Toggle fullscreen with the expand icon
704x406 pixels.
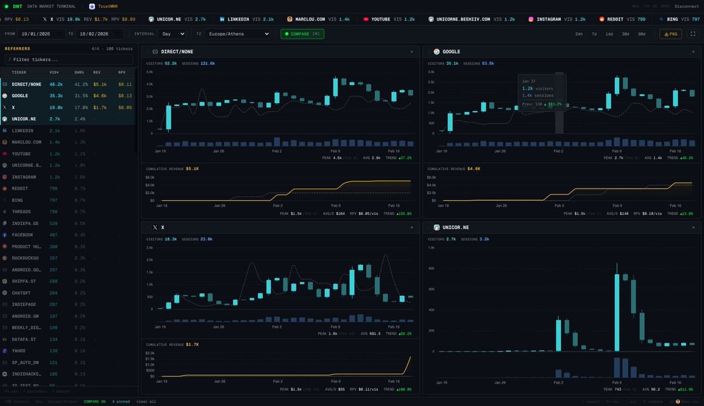click(x=693, y=34)
